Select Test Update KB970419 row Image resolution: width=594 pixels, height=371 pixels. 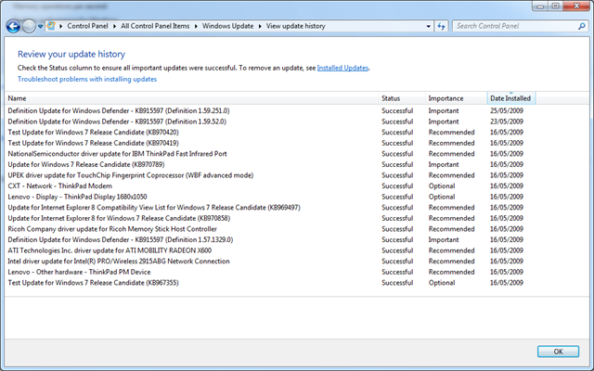270,143
